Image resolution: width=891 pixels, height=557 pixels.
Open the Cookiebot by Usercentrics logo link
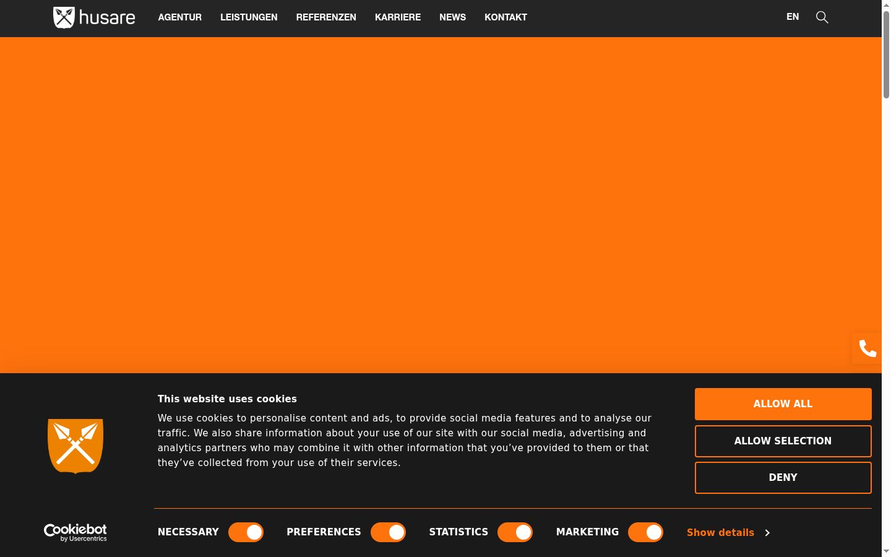(75, 532)
